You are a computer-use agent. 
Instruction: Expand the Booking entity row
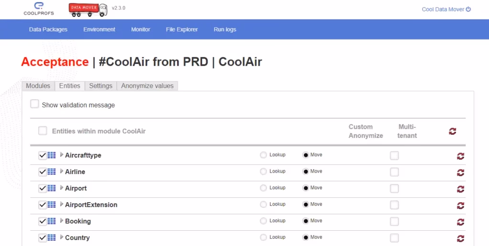click(x=61, y=221)
